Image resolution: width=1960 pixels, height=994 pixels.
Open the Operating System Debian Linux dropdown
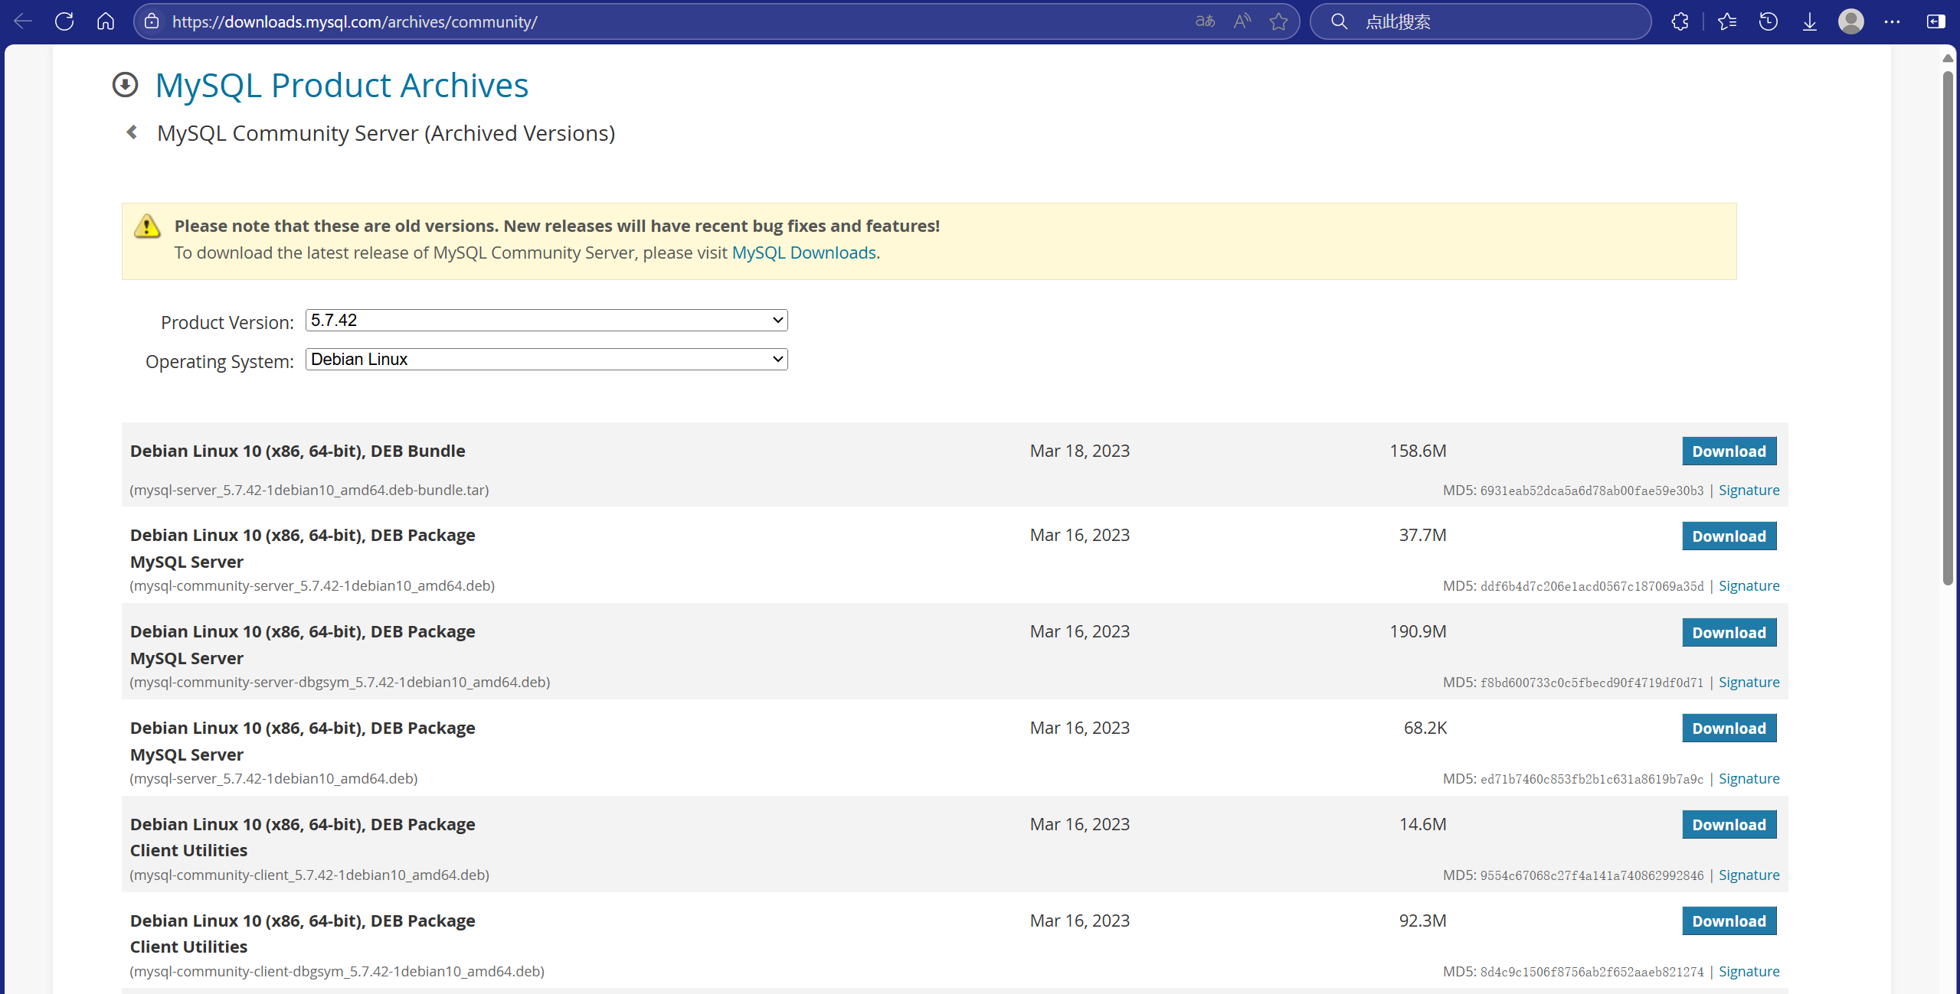tap(546, 359)
